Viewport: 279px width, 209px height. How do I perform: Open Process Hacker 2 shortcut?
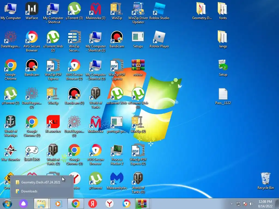pyautogui.click(x=117, y=155)
